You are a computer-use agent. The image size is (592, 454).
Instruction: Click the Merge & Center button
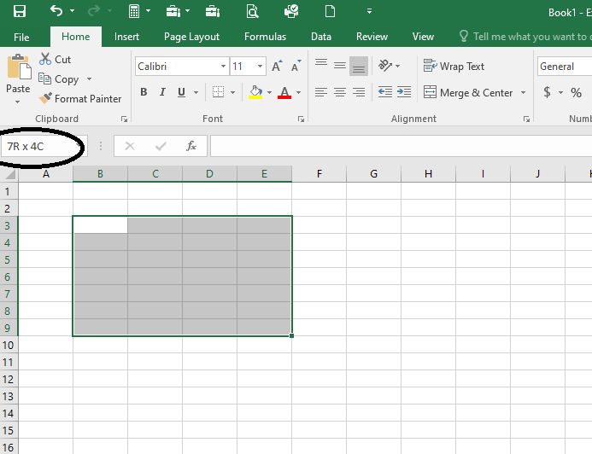click(x=468, y=93)
